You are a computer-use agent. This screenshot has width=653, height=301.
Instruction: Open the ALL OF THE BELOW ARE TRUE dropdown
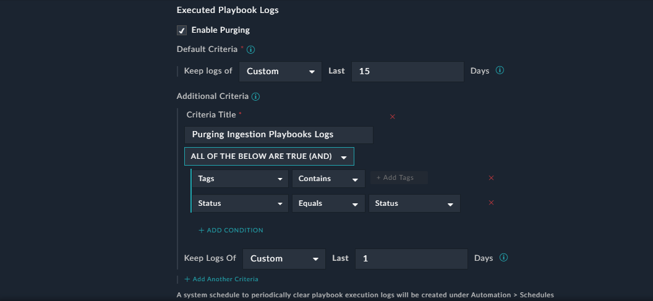(269, 156)
